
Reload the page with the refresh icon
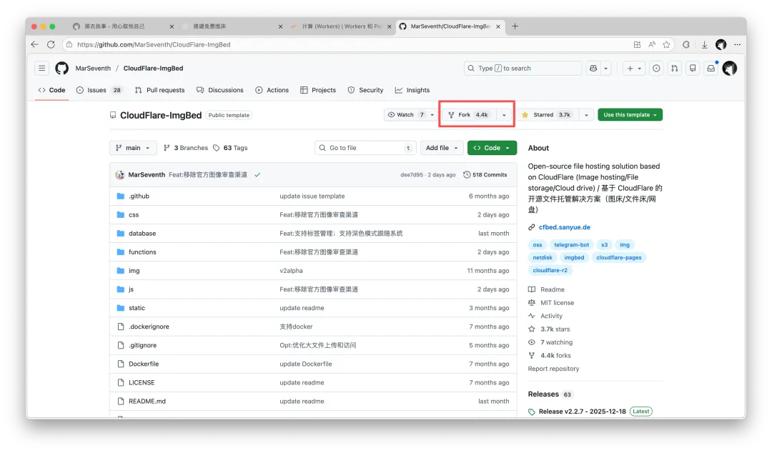(51, 44)
